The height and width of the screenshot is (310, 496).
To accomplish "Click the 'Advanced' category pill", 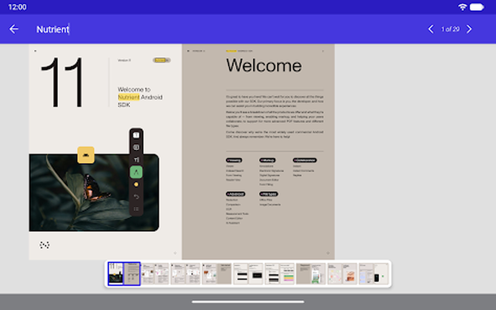I will tap(235, 194).
